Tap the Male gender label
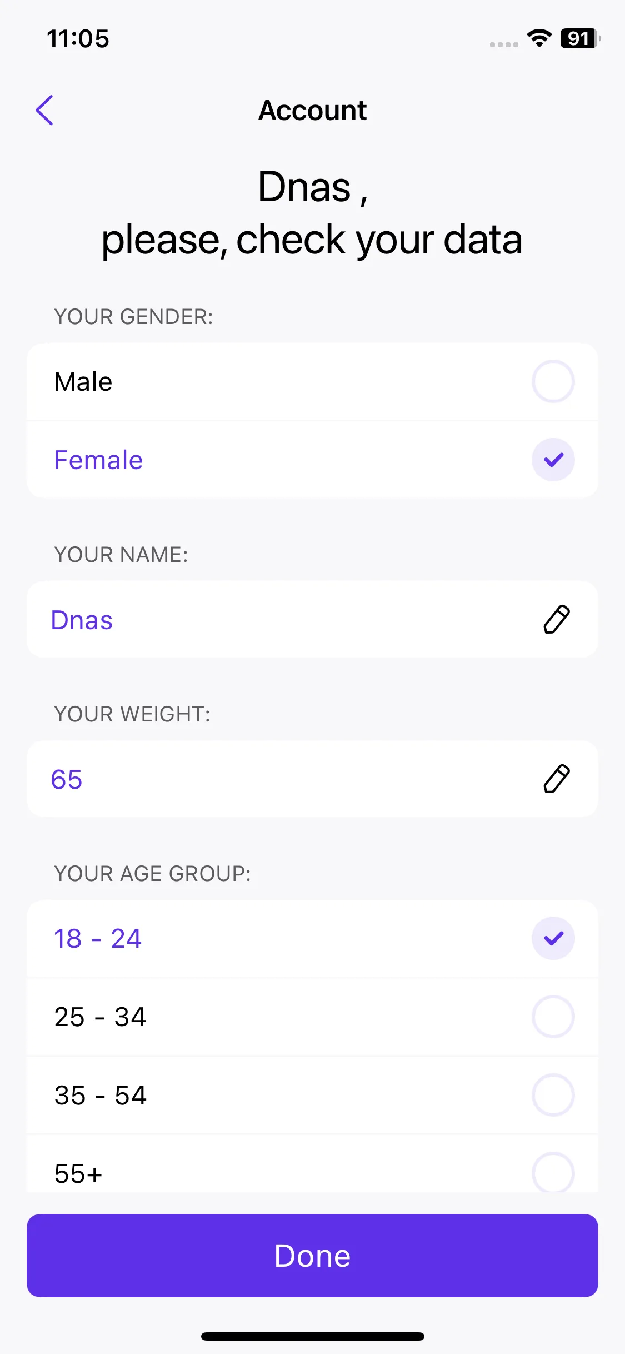The image size is (625, 1354). point(83,382)
